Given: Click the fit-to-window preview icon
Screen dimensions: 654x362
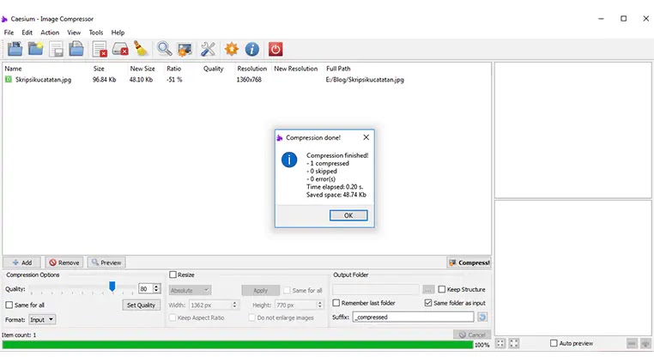Looking at the screenshot, I should pos(500,343).
